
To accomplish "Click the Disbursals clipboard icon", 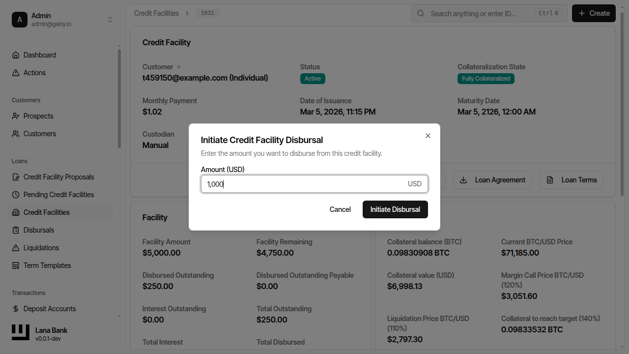I will point(16,230).
